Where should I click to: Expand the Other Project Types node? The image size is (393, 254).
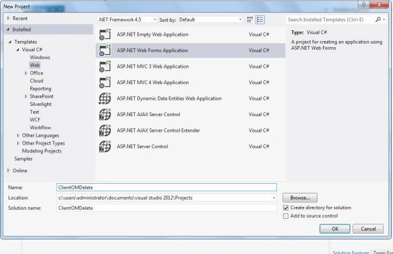click(x=18, y=143)
